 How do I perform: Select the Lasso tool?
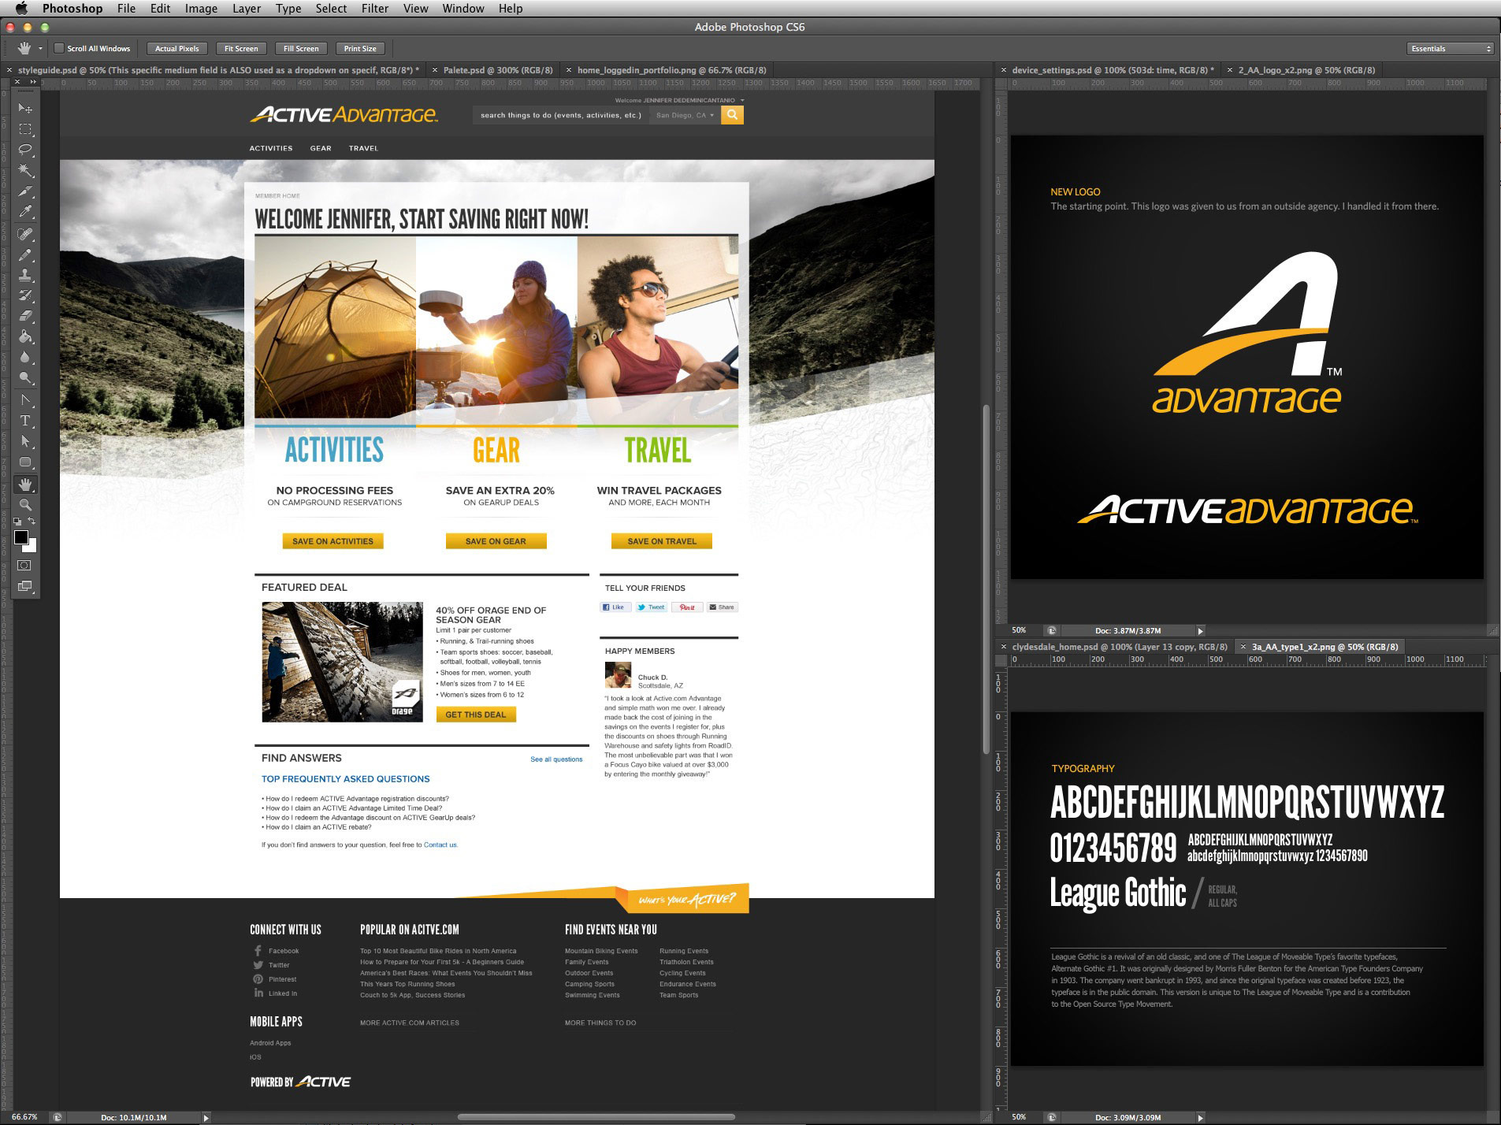click(25, 150)
